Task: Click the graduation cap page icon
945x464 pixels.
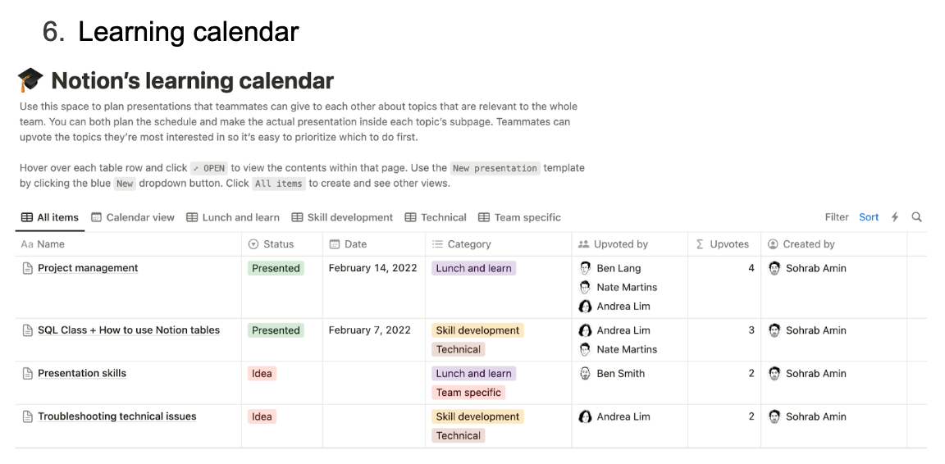Action: pos(30,80)
